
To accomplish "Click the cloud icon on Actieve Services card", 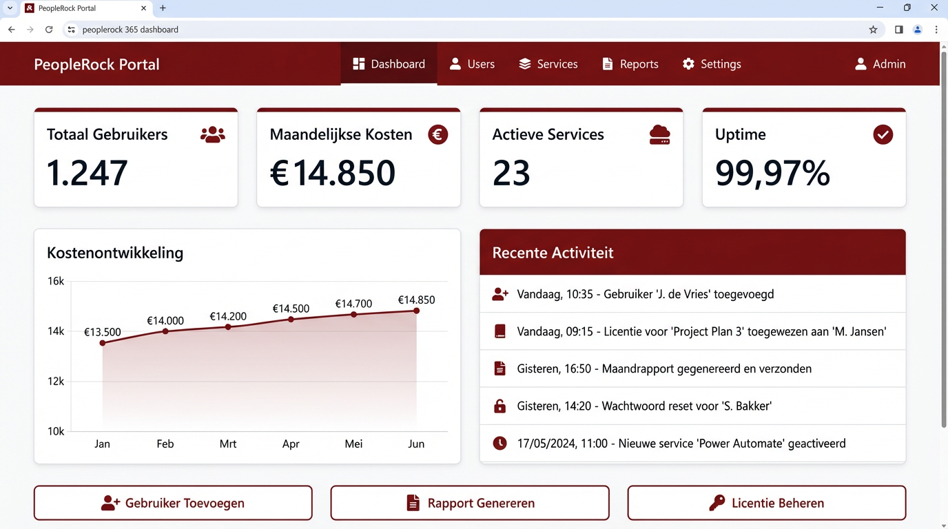I will [659, 134].
